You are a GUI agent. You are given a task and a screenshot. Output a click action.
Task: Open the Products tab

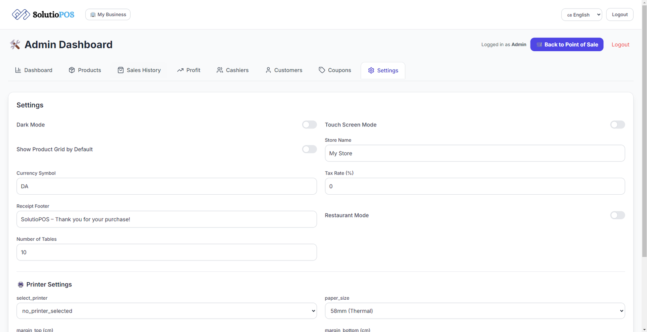[x=85, y=70]
